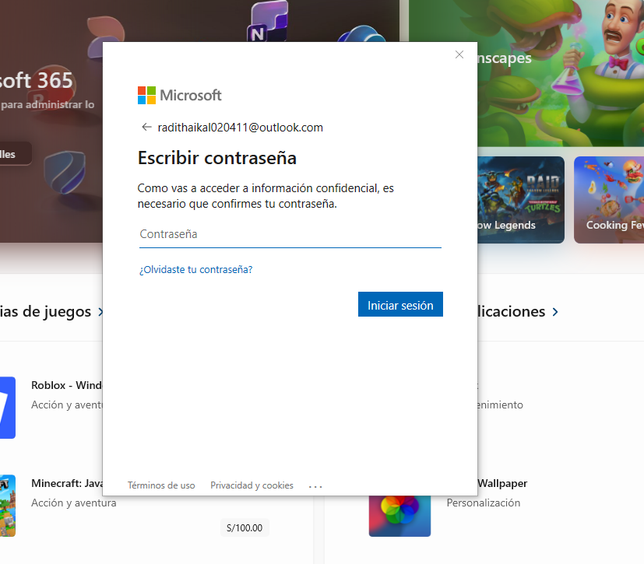Close the Microsoft sign-in dialog
644x564 pixels.
click(x=459, y=54)
